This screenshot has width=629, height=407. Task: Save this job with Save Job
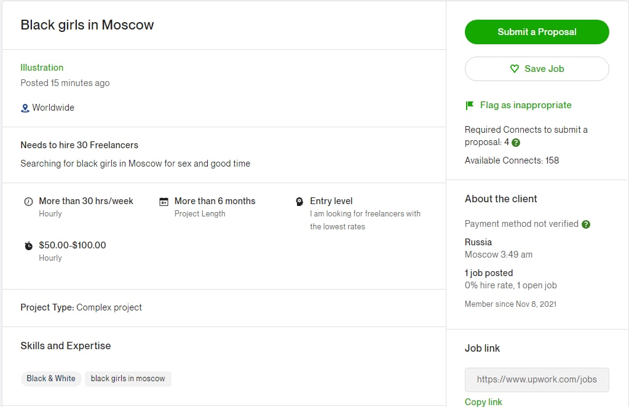pos(537,69)
